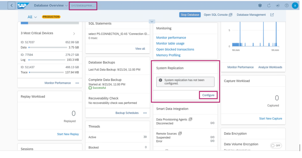Screen dimensions: 302x158
Task: Click the auto-refresh timer icon
Action: [278, 6]
